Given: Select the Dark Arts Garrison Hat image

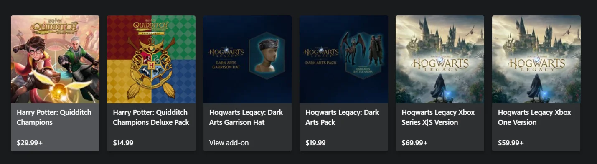Looking at the screenshot, I should click(x=247, y=59).
